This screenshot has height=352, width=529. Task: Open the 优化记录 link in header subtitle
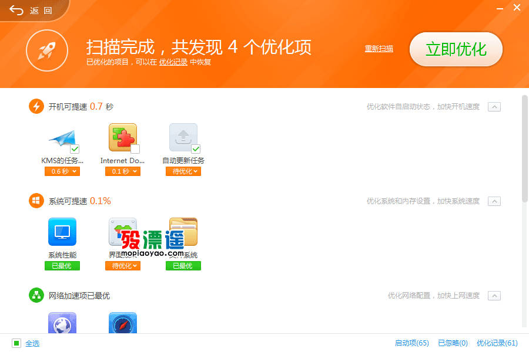coord(173,62)
